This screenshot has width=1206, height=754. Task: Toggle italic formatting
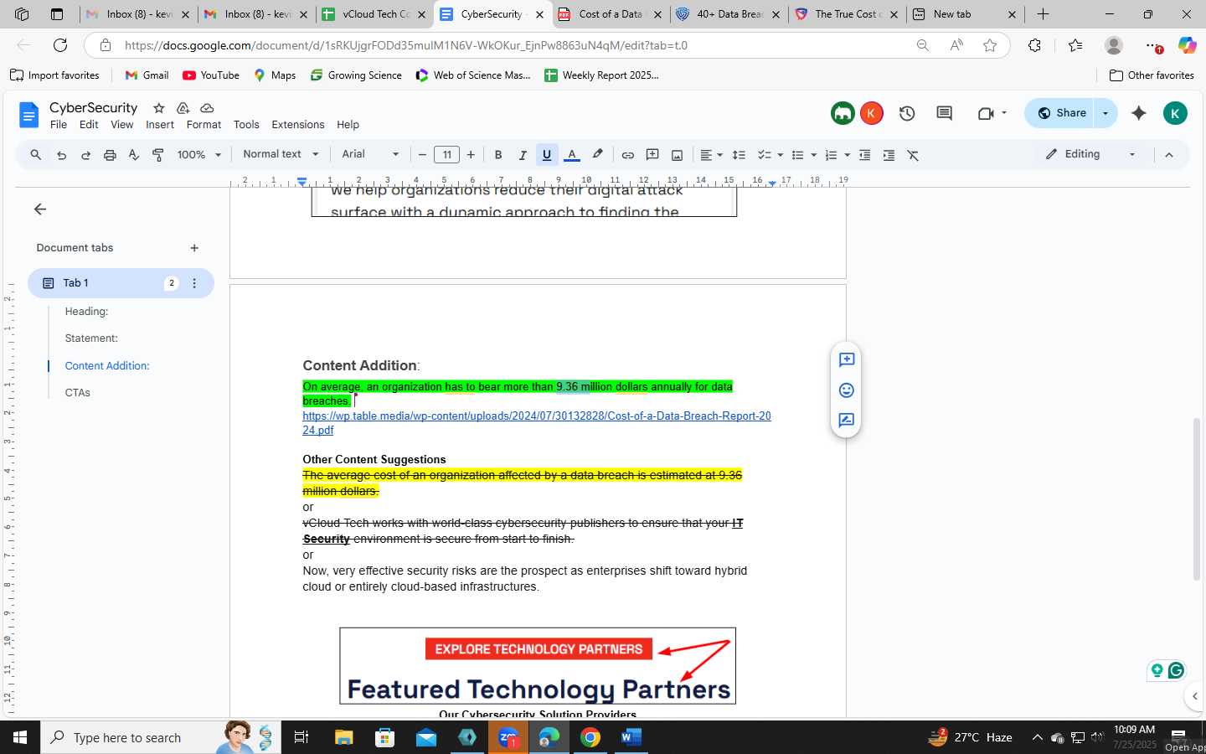click(523, 155)
